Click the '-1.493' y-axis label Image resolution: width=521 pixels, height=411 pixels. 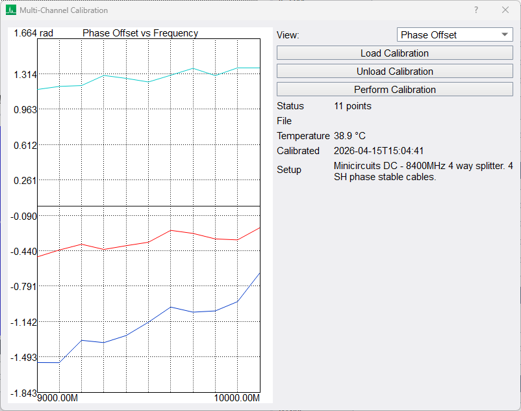(x=23, y=358)
